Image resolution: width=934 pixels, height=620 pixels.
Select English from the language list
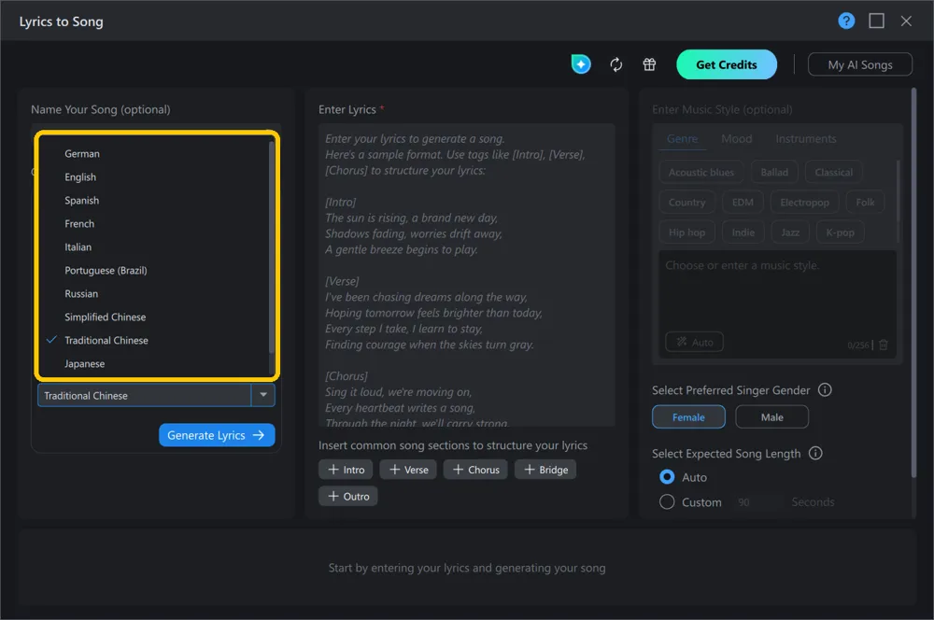[154, 176]
